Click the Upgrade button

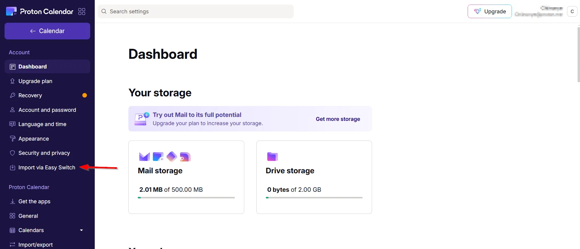tap(489, 12)
